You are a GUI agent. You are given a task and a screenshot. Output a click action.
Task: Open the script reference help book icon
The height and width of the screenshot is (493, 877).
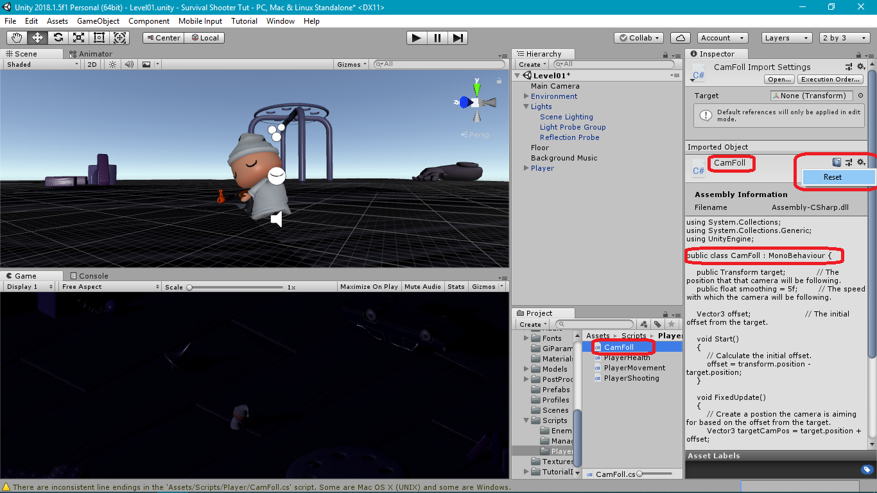click(837, 162)
